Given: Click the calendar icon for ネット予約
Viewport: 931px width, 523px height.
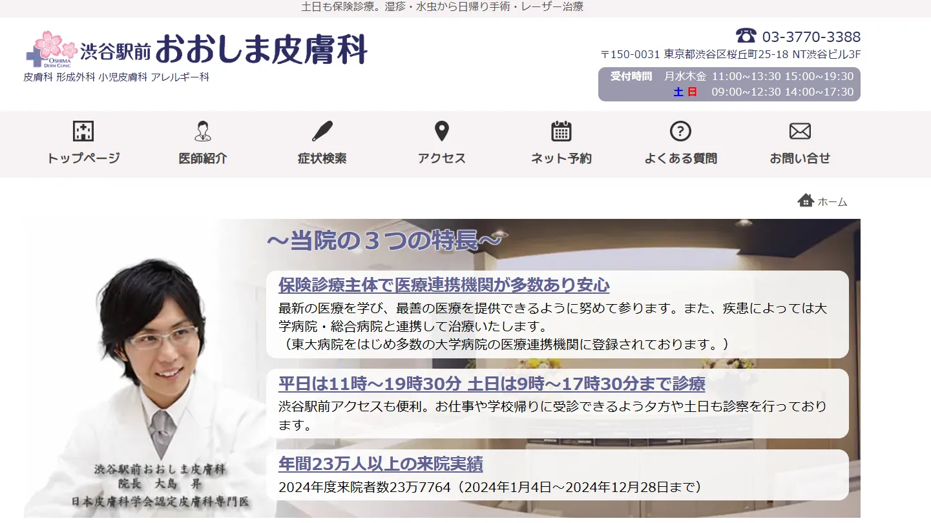Looking at the screenshot, I should click(561, 131).
